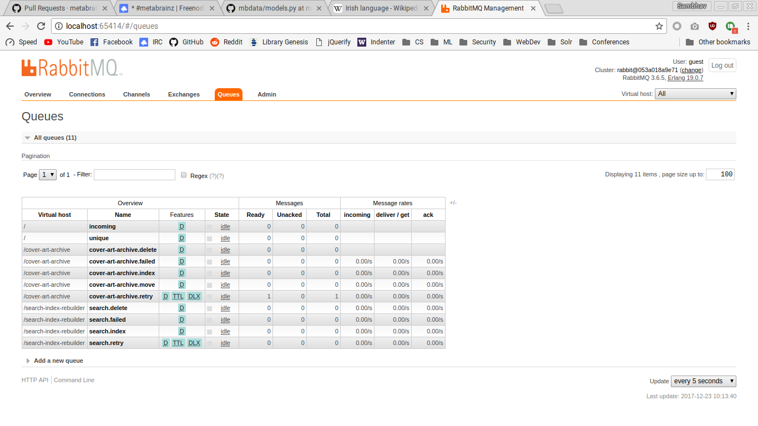Viewport: 758px width, 426px height.
Task: Open the search.failed queue
Action: tap(107, 319)
